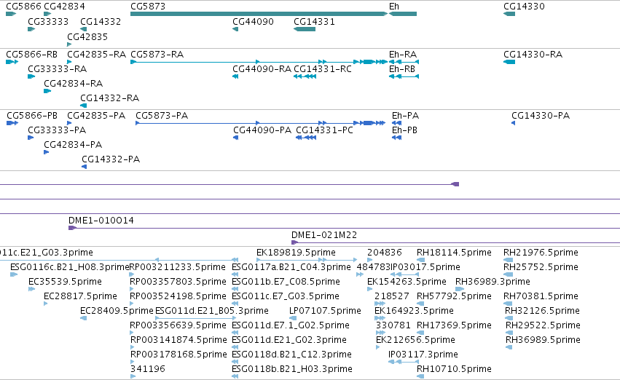Screen dimensions: 620x380
Task: Open the CG44090-RA transcript label
Action: tap(262, 68)
